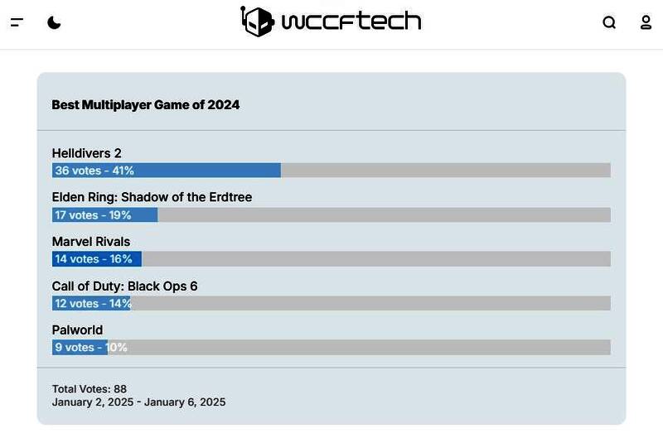Click the Helldivers 2 blue vote bar

(166, 171)
